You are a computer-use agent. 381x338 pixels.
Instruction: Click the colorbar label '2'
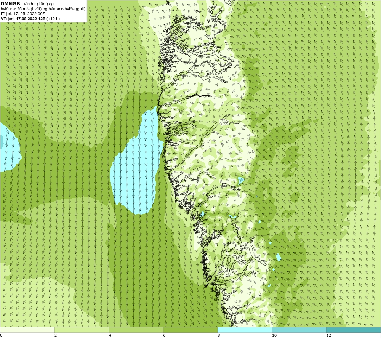(x=56, y=335)
